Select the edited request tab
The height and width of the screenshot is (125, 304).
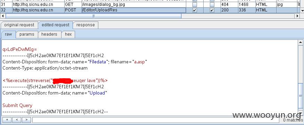click(56, 25)
